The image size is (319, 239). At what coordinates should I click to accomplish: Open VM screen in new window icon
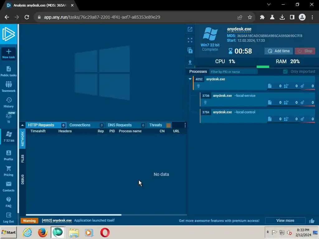[190, 29]
